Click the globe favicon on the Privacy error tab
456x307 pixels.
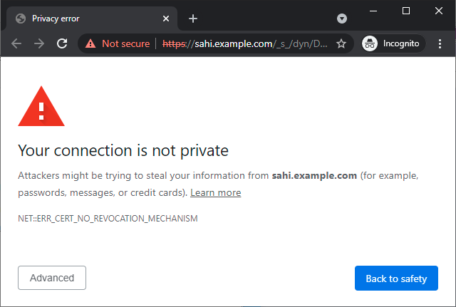20,19
